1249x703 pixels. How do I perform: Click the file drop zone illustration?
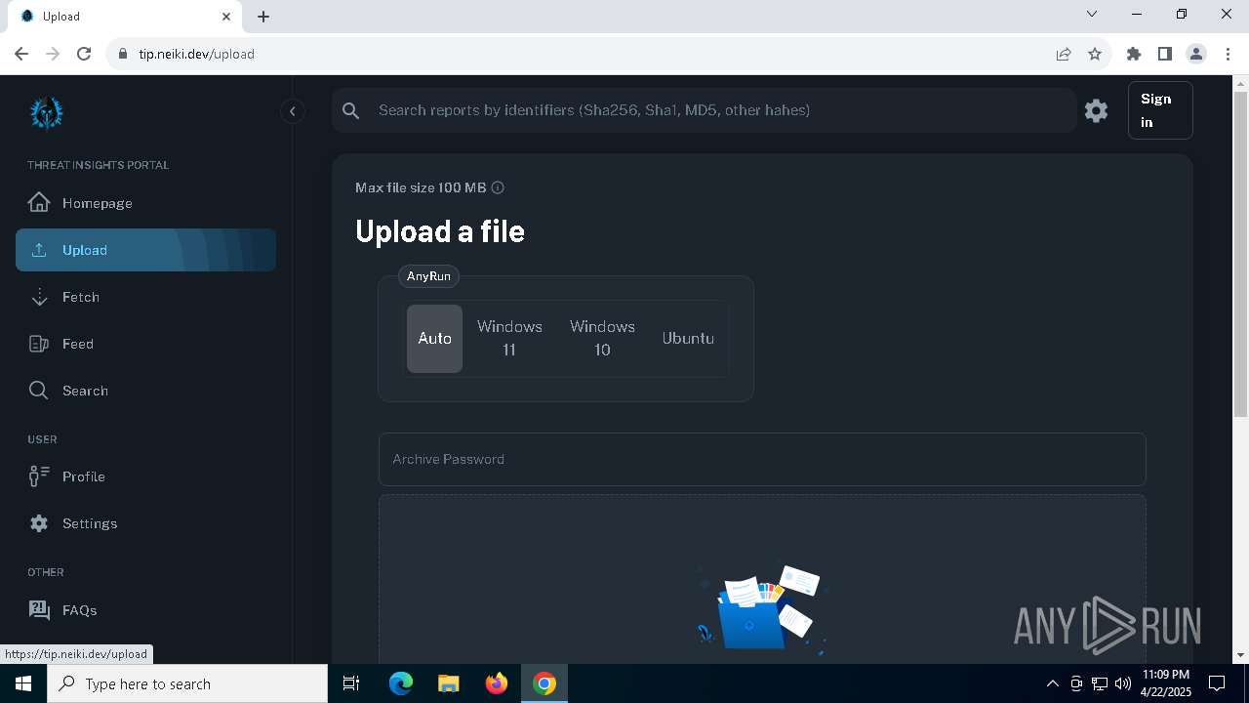click(x=762, y=609)
